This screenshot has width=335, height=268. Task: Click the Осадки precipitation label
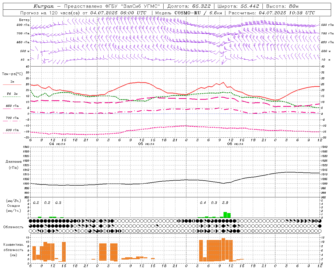tap(13, 206)
